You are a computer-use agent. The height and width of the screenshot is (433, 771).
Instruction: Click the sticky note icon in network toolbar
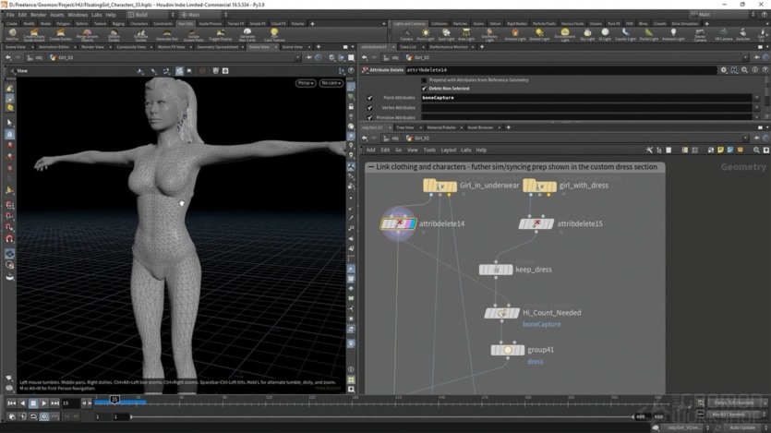click(x=721, y=150)
